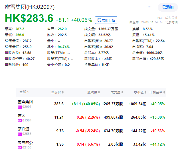Image resolution: width=182 pixels, height=155 pixels.
Task: Click HK badge next to 02150
Action: pos(20,148)
